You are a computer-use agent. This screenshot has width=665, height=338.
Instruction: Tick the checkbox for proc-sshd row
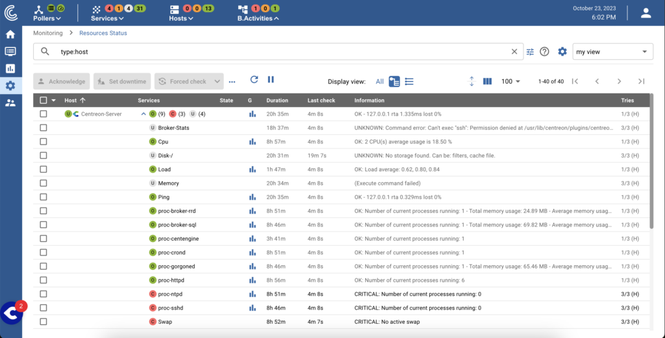click(44, 308)
